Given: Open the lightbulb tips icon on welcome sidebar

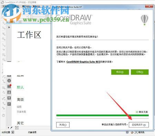Looking at the screenshot, I should tap(9, 98).
